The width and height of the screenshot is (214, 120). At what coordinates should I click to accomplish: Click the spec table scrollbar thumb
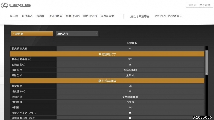point(207,63)
